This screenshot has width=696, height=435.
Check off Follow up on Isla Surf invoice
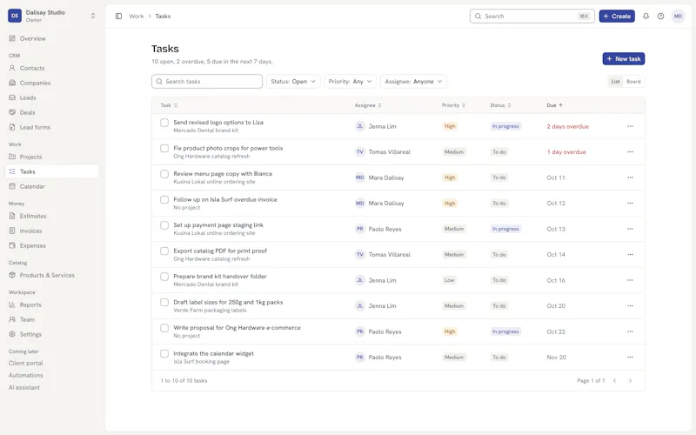[164, 200]
